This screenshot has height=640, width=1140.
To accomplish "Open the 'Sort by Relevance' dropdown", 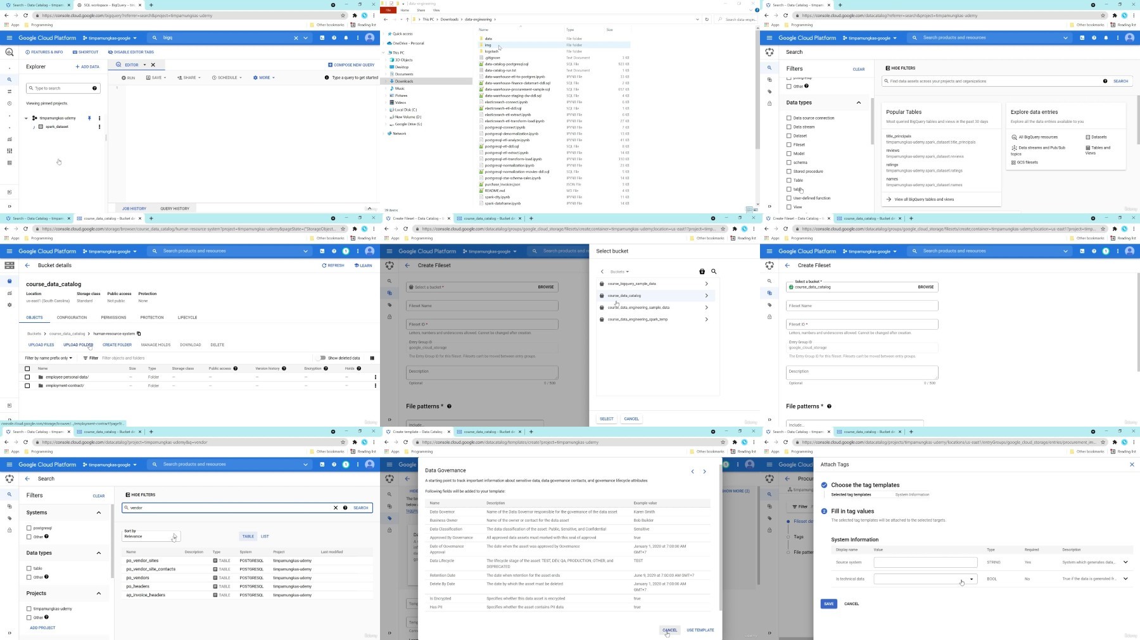I will tap(151, 536).
